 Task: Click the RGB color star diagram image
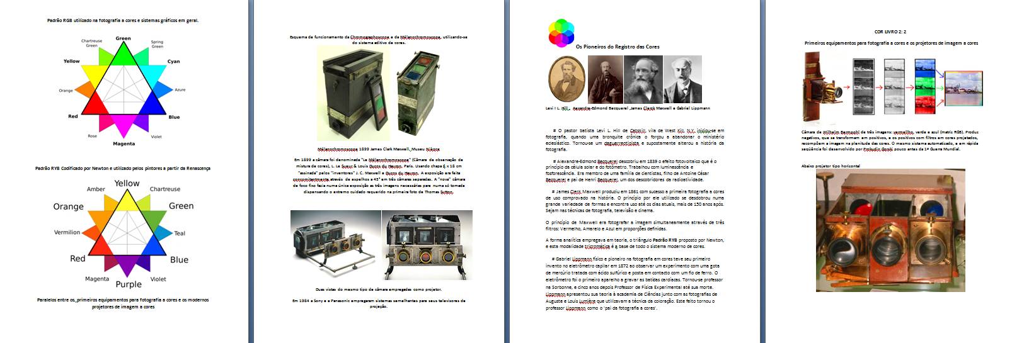point(123,91)
